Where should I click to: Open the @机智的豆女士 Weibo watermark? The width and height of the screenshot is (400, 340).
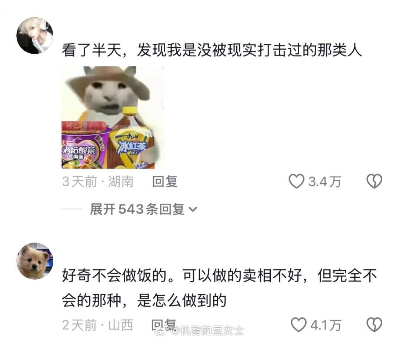200,331
